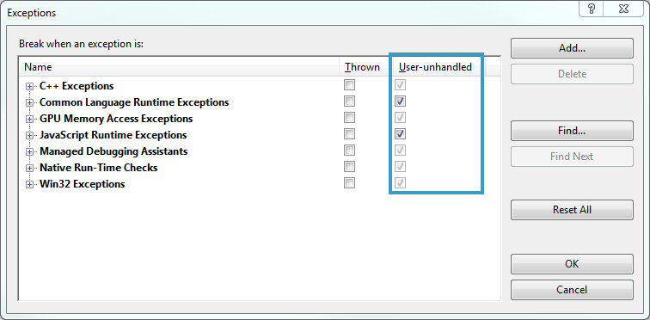
Task: Expand Common Language Runtime Exceptions node
Action: coord(29,103)
